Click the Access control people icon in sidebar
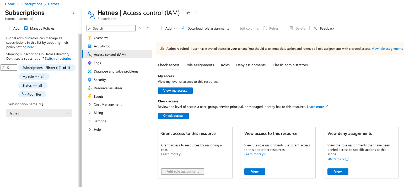 click(90, 54)
